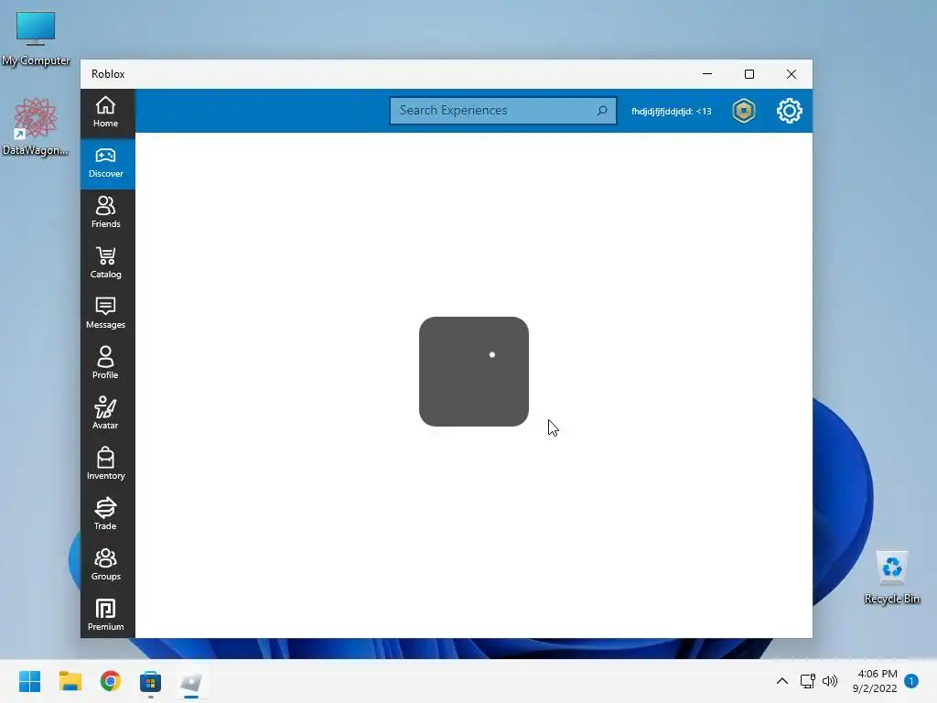This screenshot has height=703, width=937.
Task: Open the Friends page
Action: click(106, 213)
